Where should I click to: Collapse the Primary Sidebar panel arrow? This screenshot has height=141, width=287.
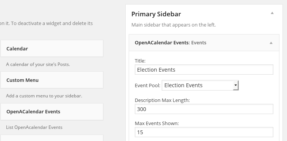[x=272, y=13]
